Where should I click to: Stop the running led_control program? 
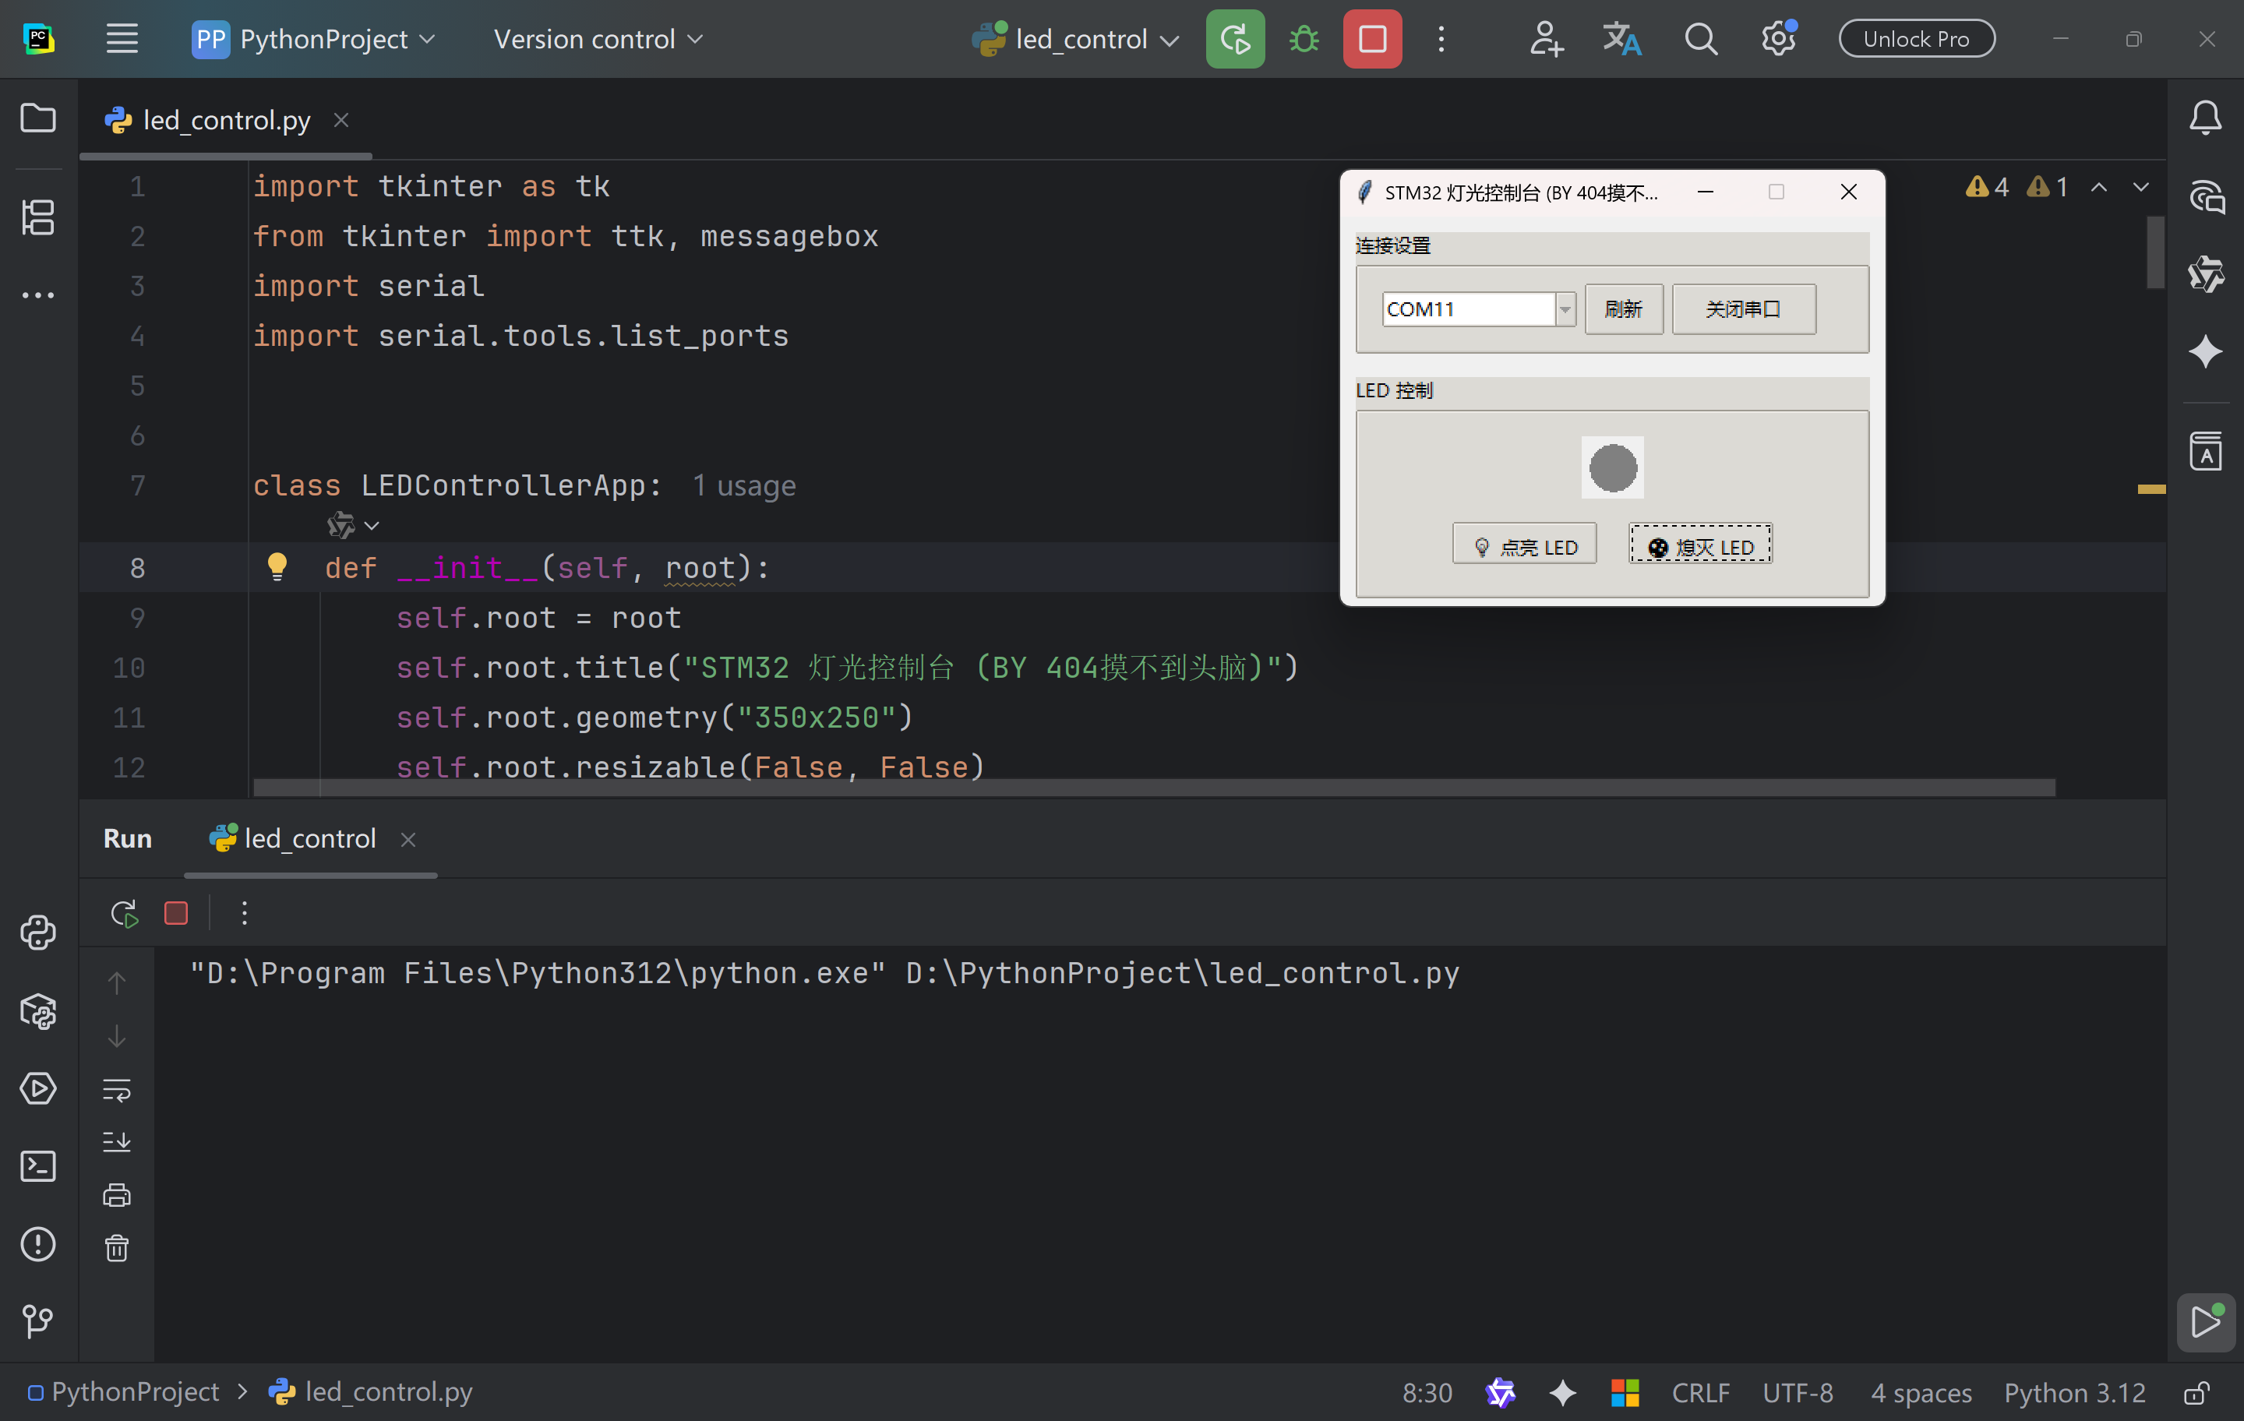click(x=1372, y=39)
